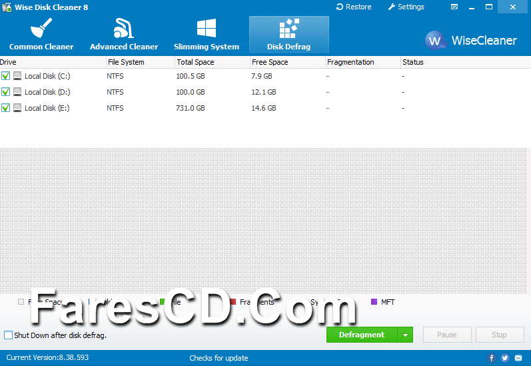Open Settings from the title bar

pyautogui.click(x=406, y=7)
